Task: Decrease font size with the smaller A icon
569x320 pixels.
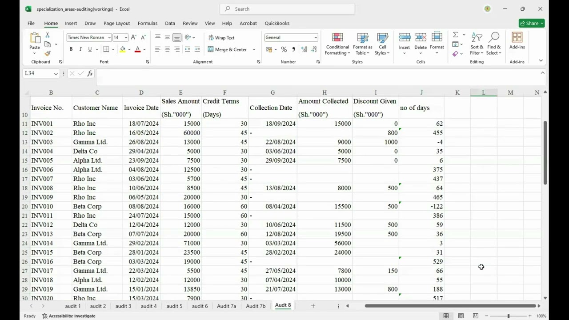Action: (x=143, y=37)
